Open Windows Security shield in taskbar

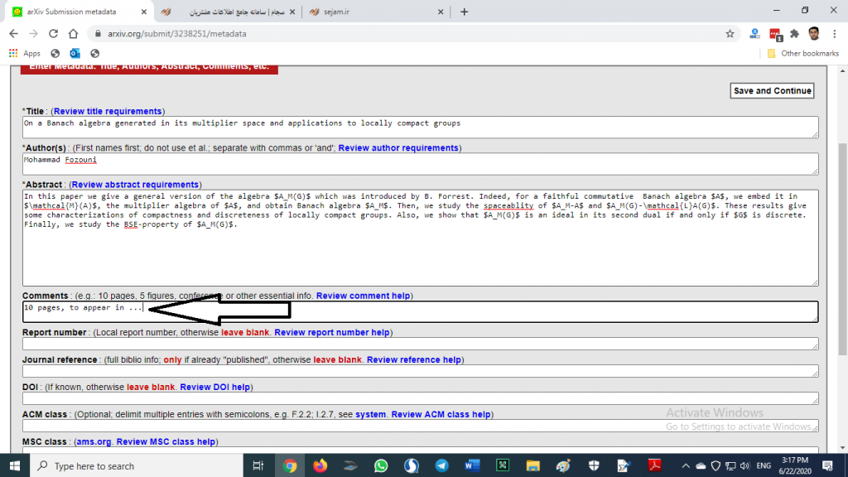[594, 465]
